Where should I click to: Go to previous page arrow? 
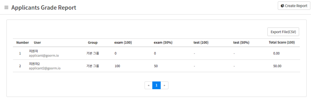pos(149,85)
